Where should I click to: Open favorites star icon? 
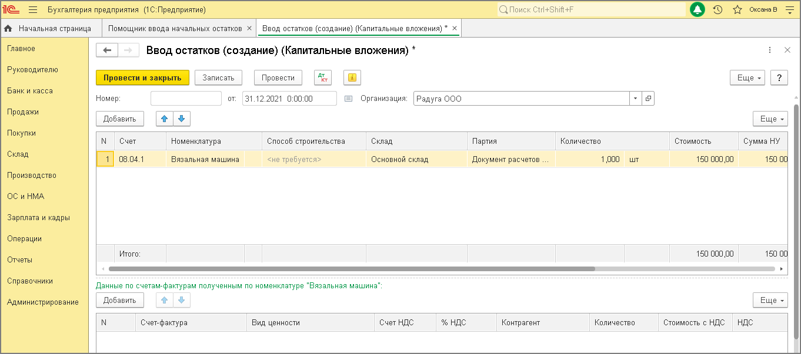click(737, 10)
